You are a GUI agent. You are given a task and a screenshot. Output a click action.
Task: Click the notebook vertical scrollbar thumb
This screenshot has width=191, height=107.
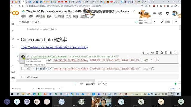pyautogui.click(x=180, y=27)
